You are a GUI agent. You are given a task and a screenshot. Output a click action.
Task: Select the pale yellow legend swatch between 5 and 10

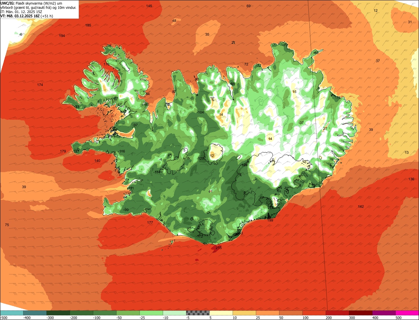point(221,313)
